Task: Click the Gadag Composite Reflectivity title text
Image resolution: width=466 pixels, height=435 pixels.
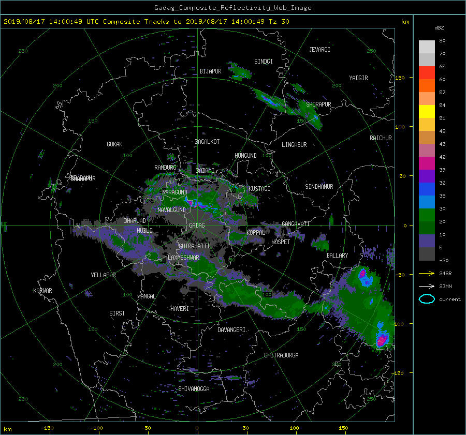Action: click(x=232, y=8)
